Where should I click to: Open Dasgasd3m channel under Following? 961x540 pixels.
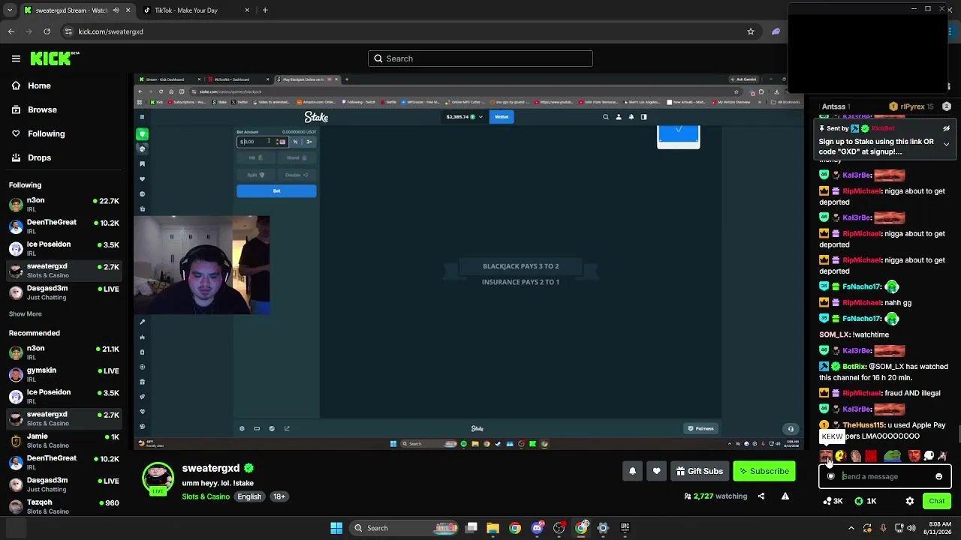coord(64,292)
